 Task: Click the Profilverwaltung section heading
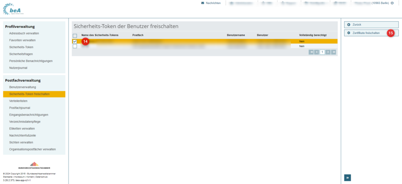[20, 26]
